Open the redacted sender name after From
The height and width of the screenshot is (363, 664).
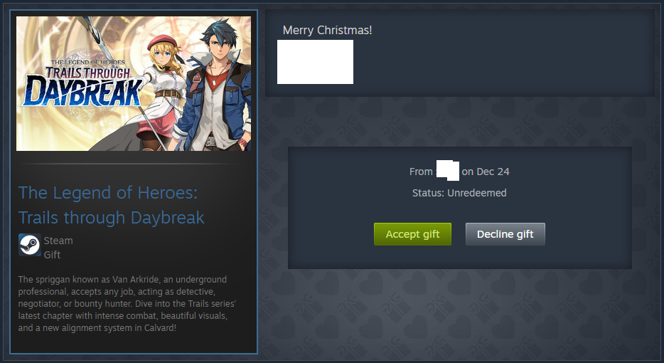click(x=448, y=171)
